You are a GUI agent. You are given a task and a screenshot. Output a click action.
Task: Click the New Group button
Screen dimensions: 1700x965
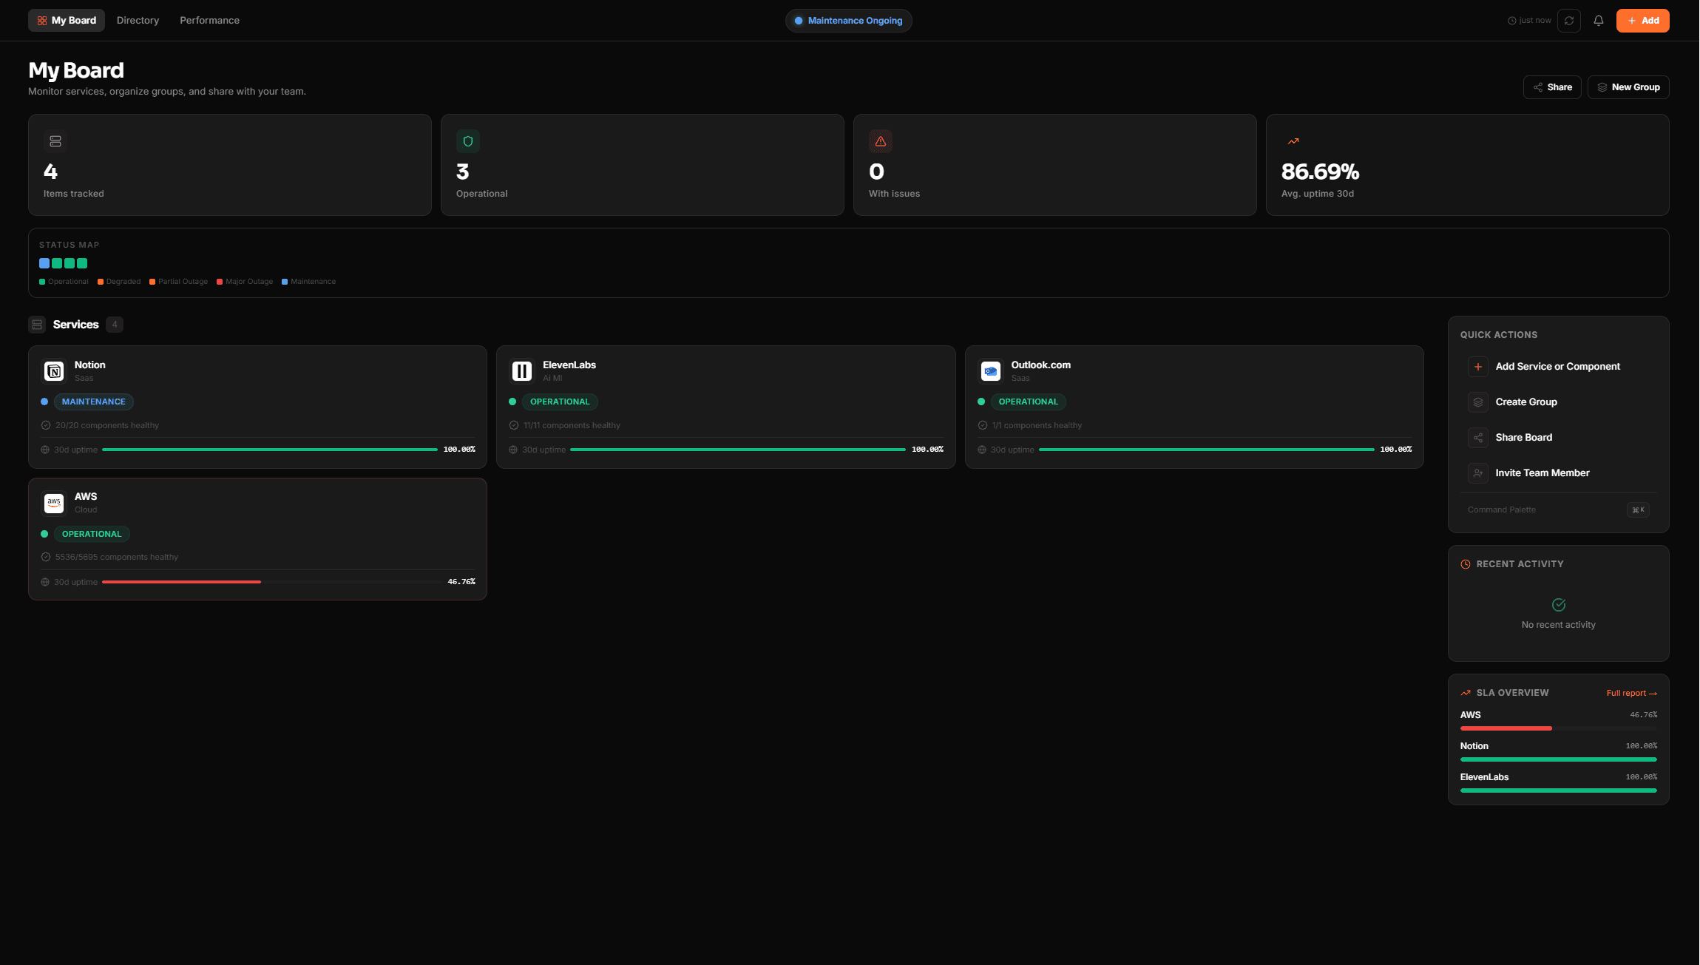pos(1628,87)
